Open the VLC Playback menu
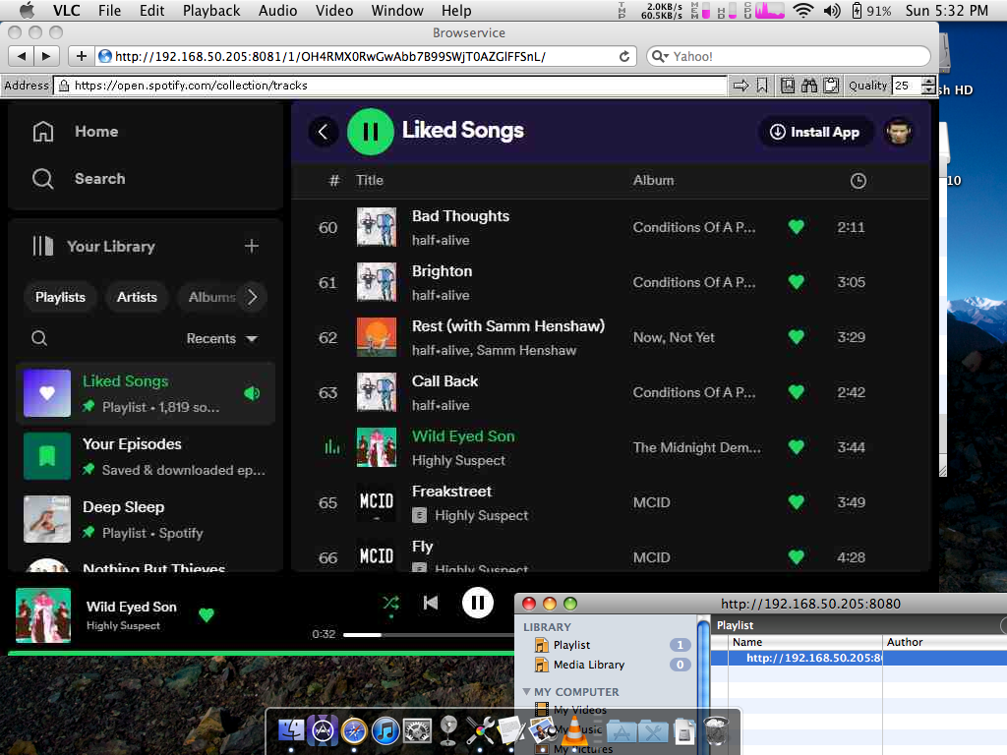The height and width of the screenshot is (755, 1007). [x=211, y=10]
